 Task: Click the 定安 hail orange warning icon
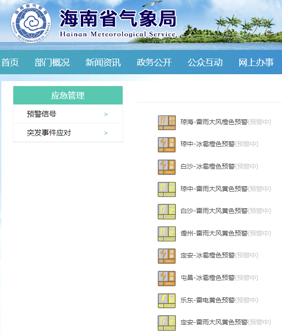(x=167, y=256)
